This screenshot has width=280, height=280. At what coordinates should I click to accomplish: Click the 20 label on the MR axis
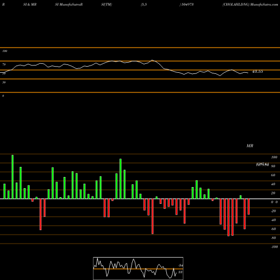(x=273, y=193)
